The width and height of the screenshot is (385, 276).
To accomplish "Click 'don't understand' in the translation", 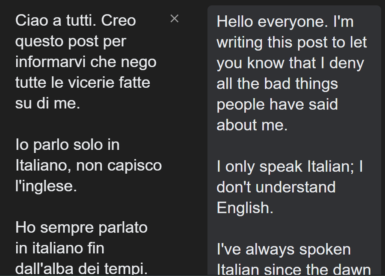I will [x=276, y=187].
